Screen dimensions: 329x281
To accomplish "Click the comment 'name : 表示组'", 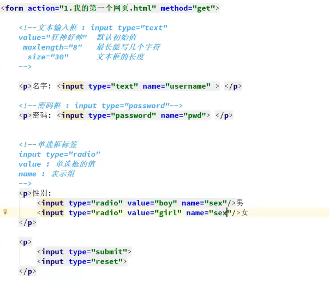I will [x=46, y=174].
